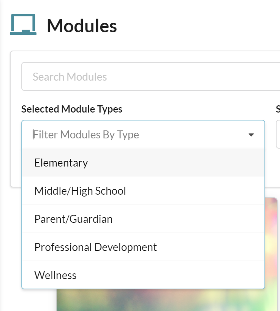This screenshot has width=280, height=311.
Task: Click the teal laptop Modules icon
Action: click(x=23, y=24)
